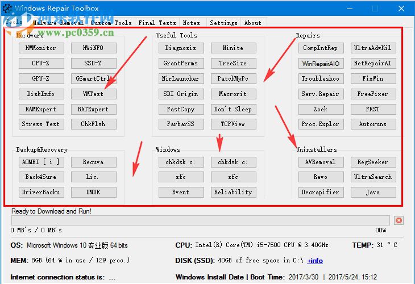Open the About tab
Screen dimensions: 415x284
click(253, 23)
